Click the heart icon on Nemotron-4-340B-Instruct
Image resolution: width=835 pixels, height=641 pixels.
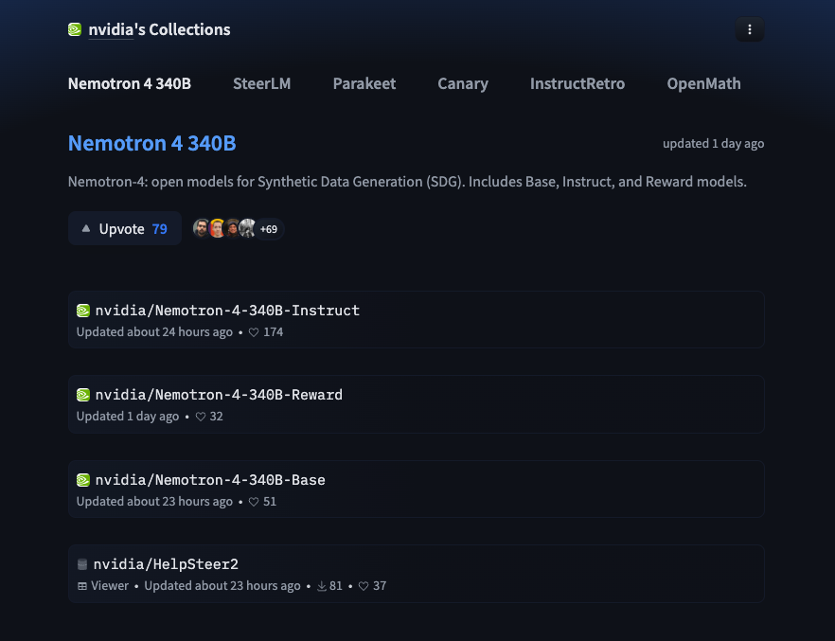coord(254,332)
